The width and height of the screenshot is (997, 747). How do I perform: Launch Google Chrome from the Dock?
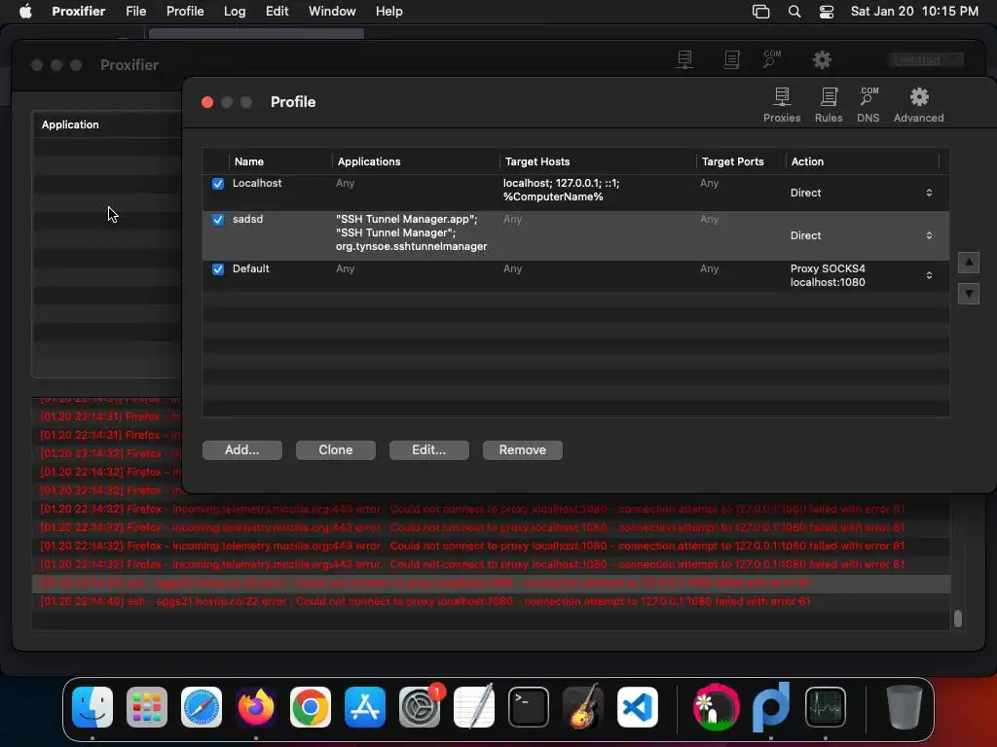(311, 707)
